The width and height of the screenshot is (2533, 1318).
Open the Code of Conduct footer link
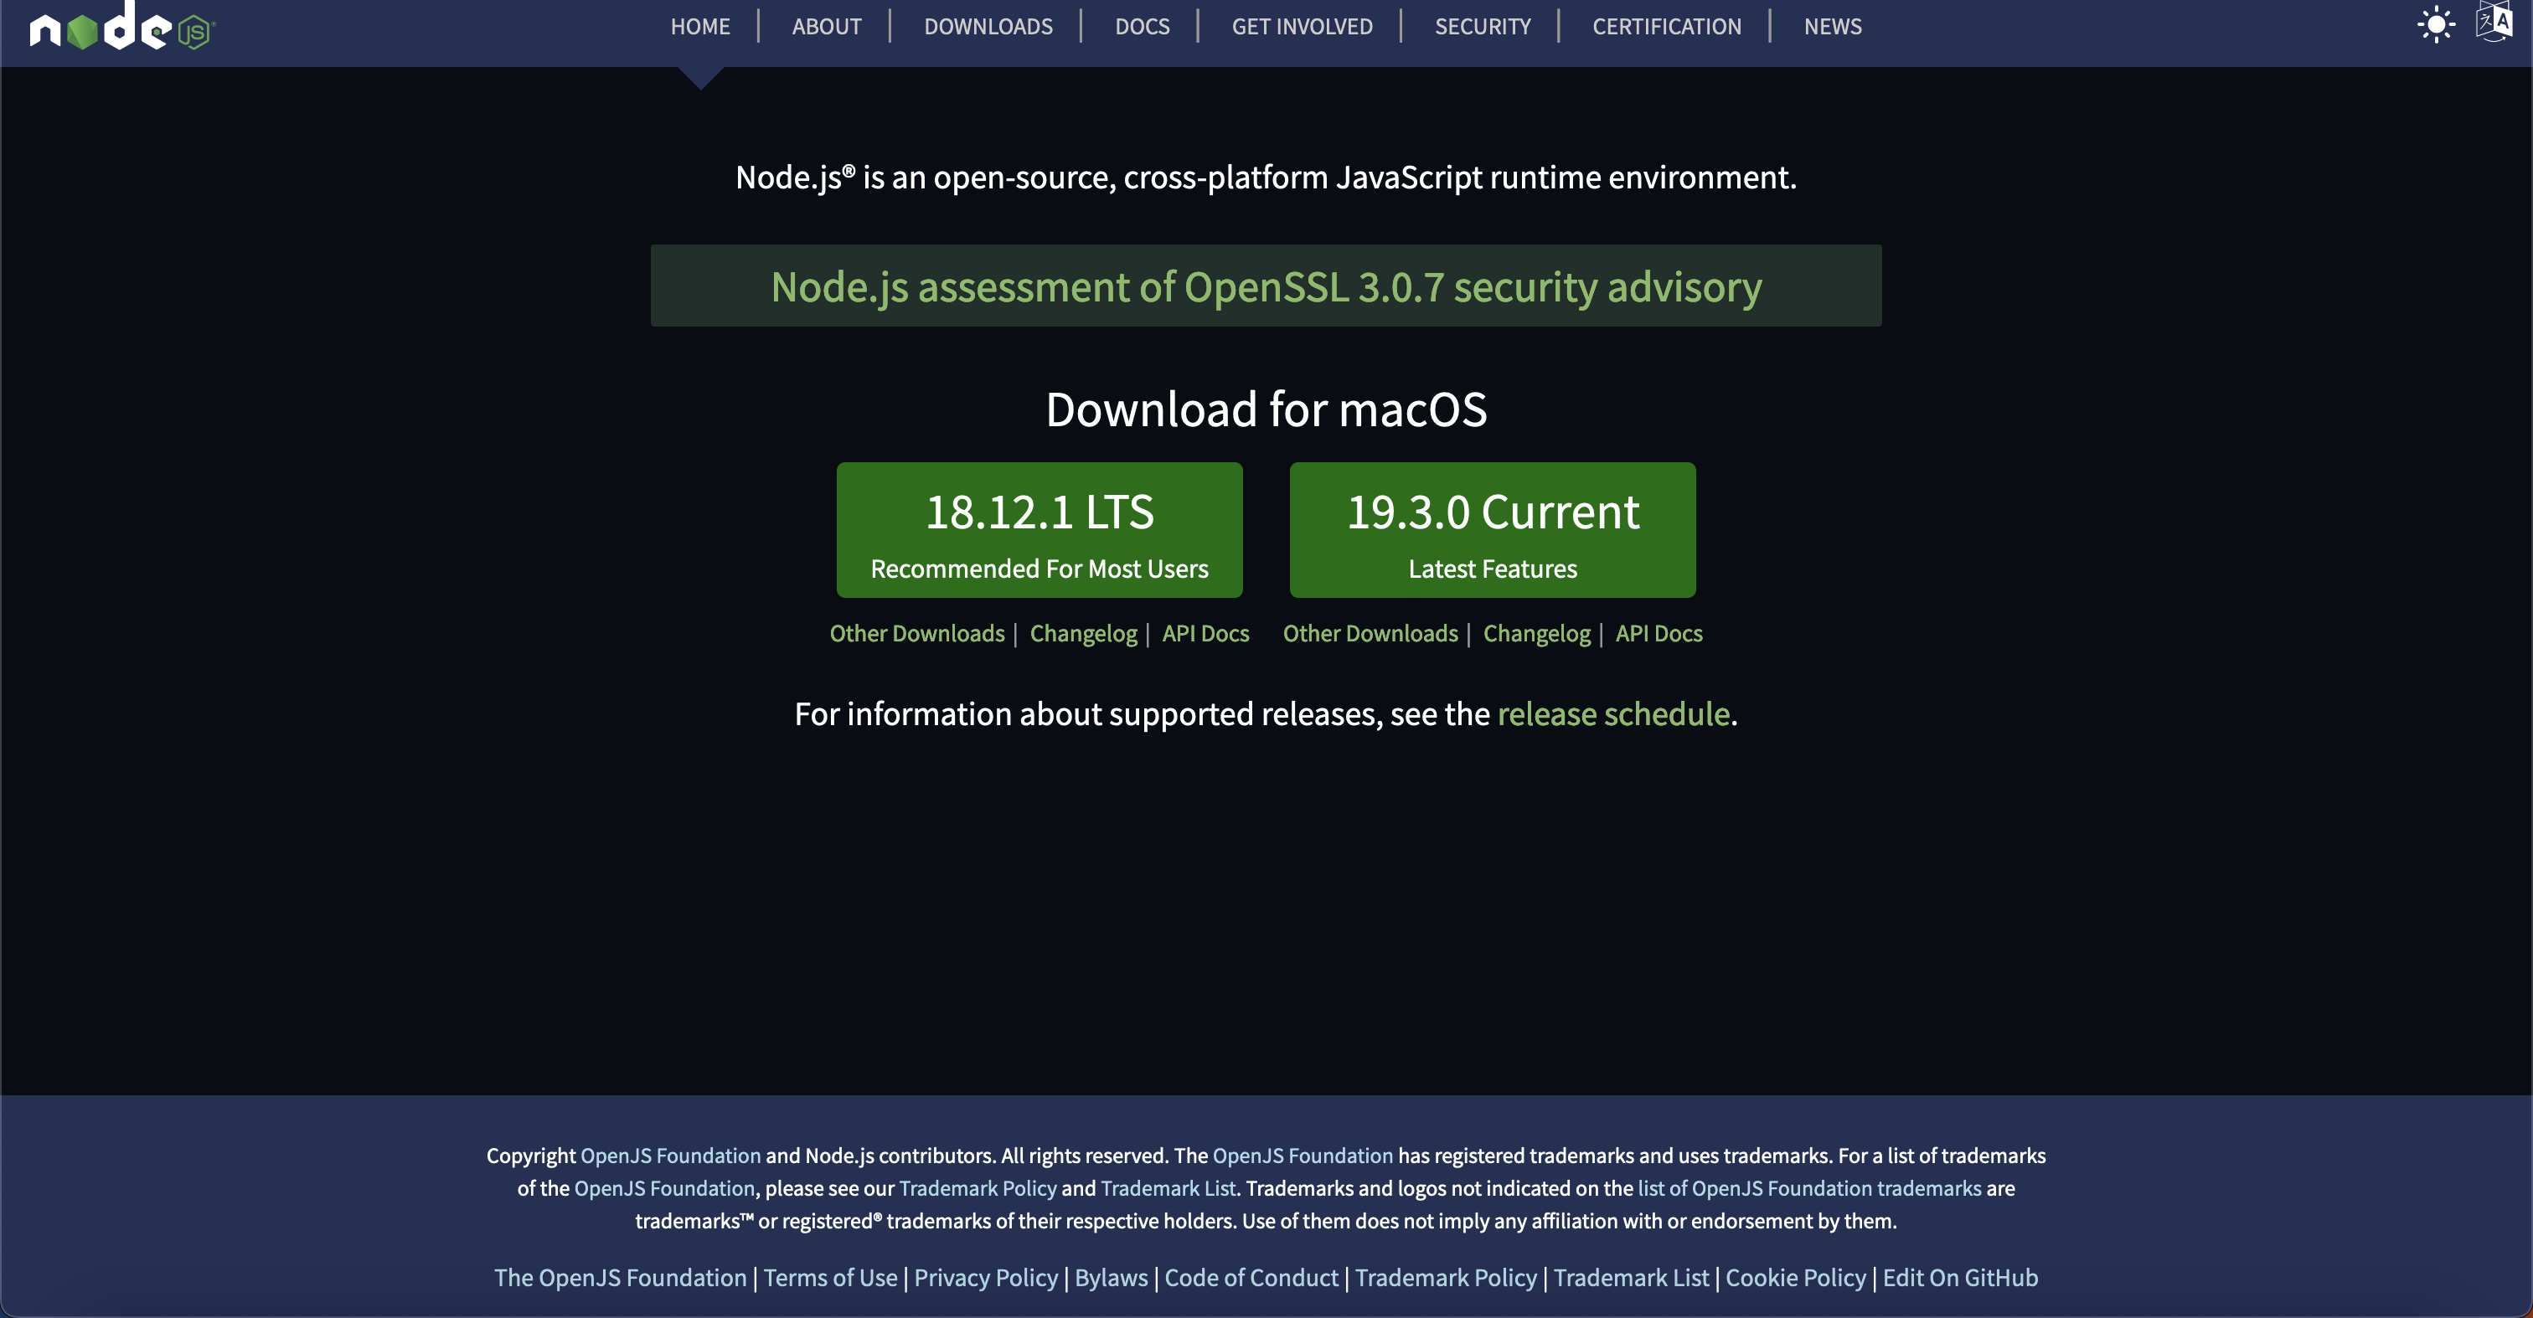pyautogui.click(x=1251, y=1278)
